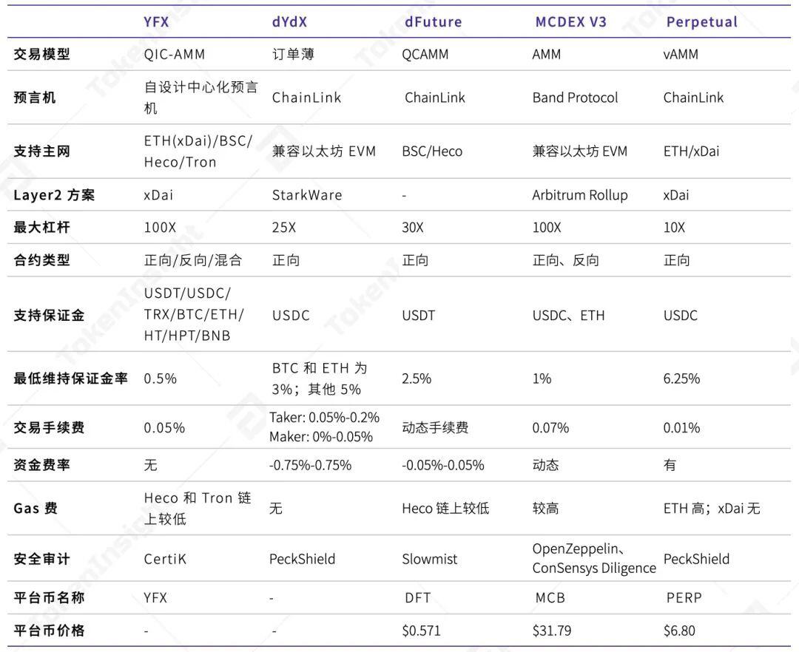Select the 支持主网 row label

click(41, 151)
